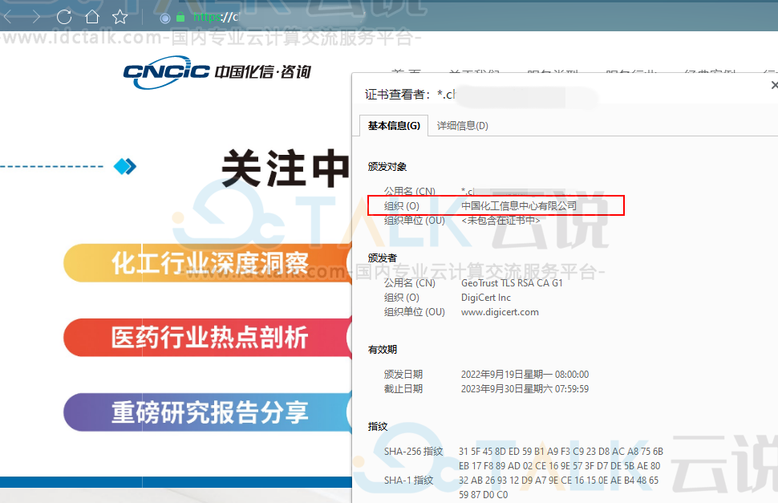
Task: Click the SHA-256 指纹 label
Action: [x=413, y=452]
